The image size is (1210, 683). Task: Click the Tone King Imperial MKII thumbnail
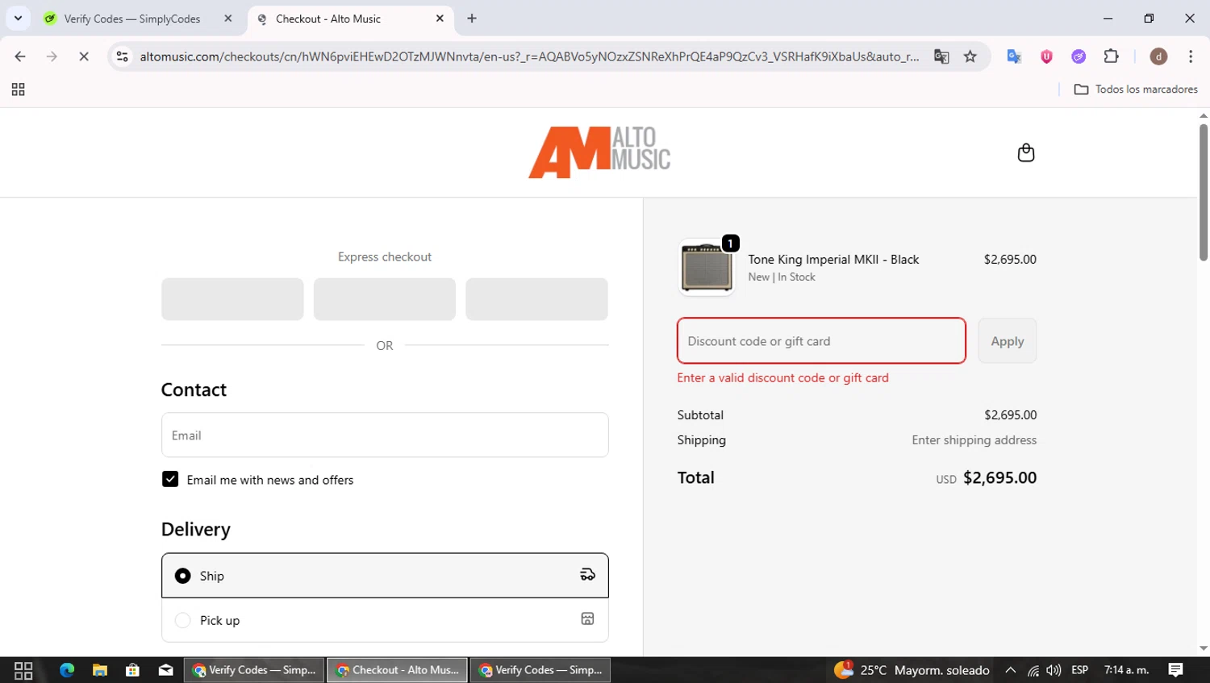point(707,268)
